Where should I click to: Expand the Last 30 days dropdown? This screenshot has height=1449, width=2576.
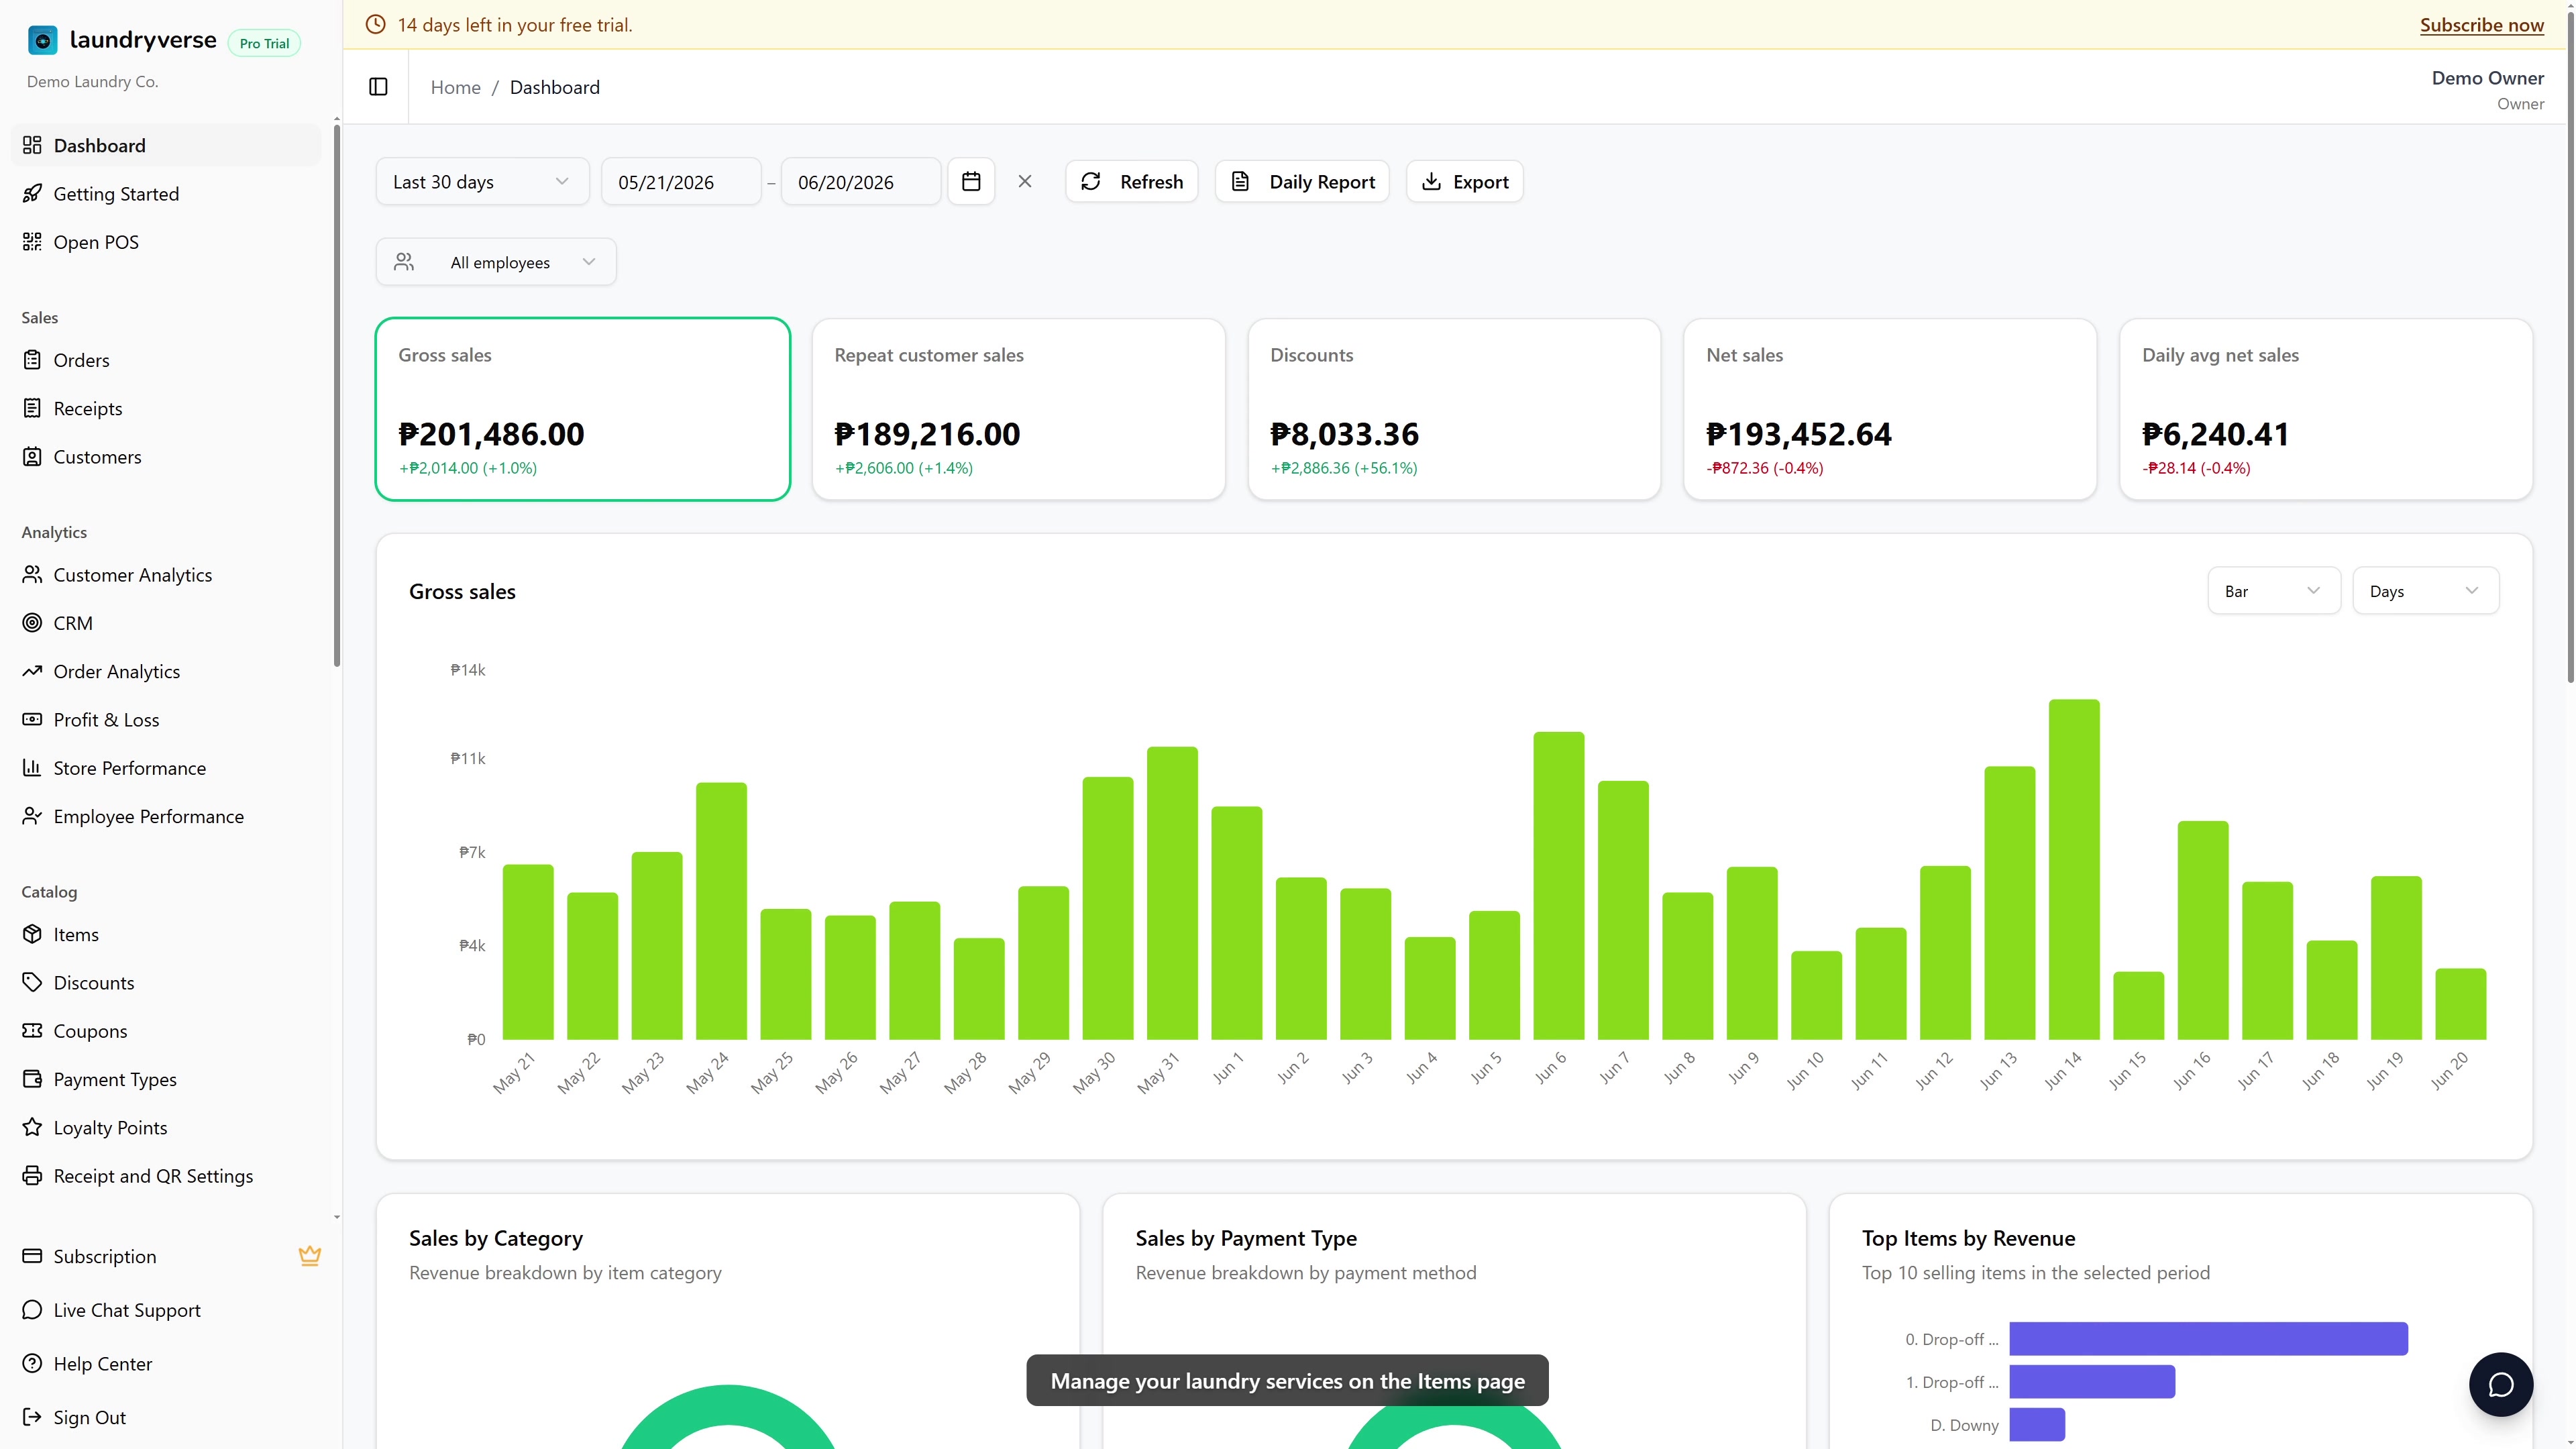(x=482, y=181)
